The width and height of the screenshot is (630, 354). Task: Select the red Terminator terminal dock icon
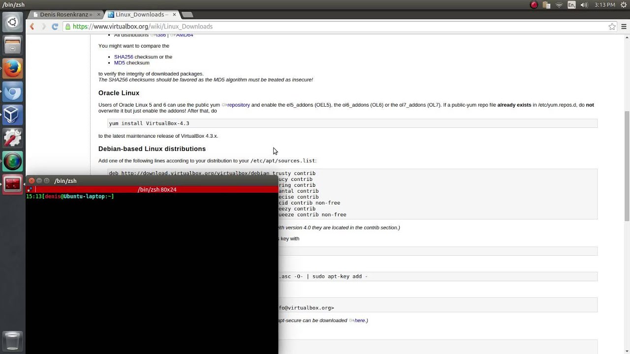[x=12, y=184]
